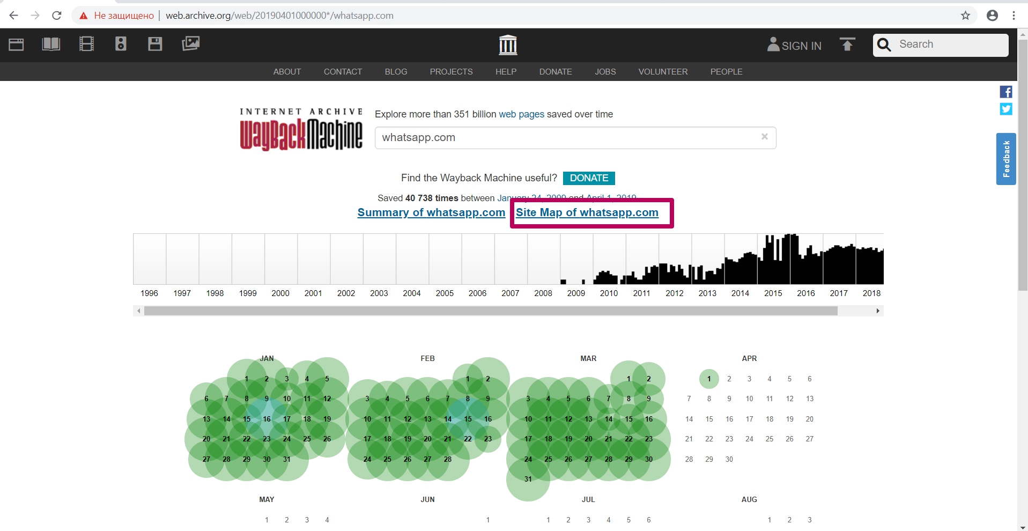Screen dimensions: 1028x531
Task: Open the ABOUT menu item
Action: click(287, 72)
